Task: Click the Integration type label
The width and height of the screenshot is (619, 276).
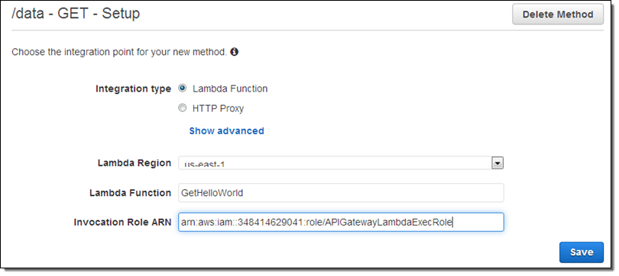Action: pos(133,89)
